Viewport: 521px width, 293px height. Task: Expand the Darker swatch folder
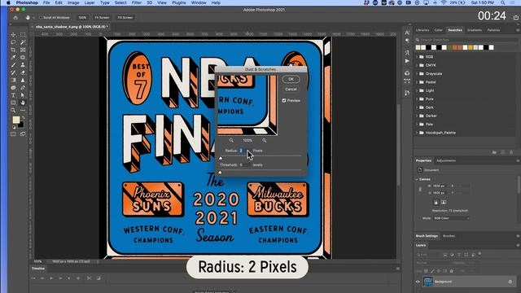click(417, 116)
